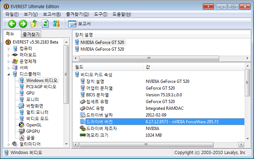Select the 운영체제 Windows flag icon
Screen dimensions: 254x159
tap(15, 61)
